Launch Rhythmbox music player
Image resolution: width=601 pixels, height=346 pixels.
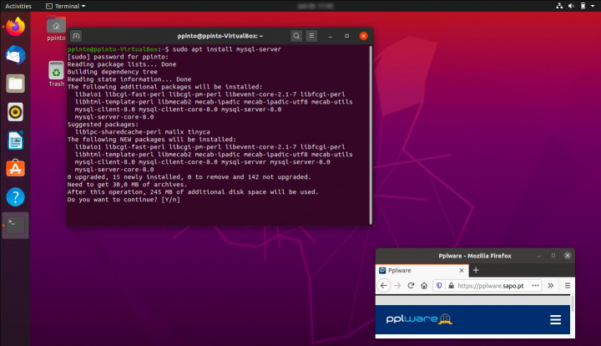click(x=15, y=111)
